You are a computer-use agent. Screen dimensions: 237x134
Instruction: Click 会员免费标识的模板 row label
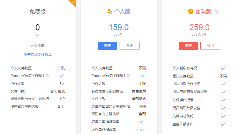coord(107,91)
